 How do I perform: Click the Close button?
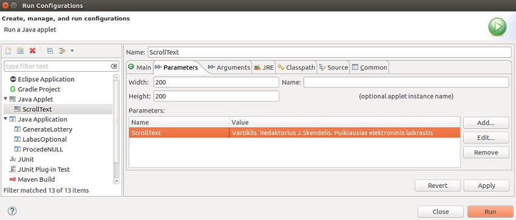[x=441, y=211]
